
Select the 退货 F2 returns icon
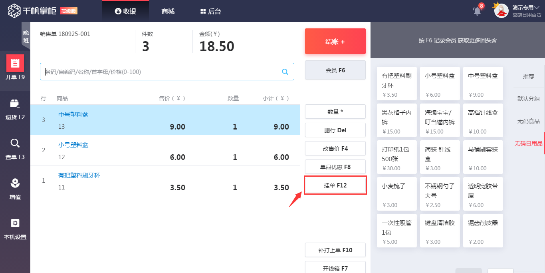pyautogui.click(x=15, y=104)
